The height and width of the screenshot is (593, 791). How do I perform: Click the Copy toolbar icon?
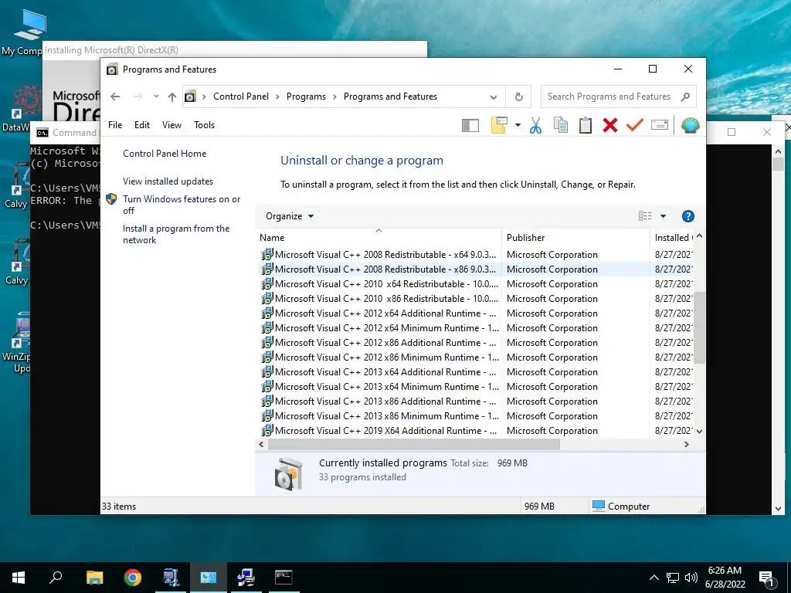pyautogui.click(x=561, y=125)
